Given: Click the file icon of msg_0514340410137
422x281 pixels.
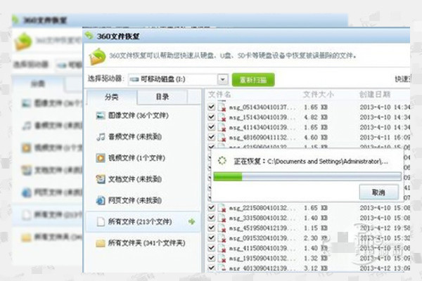Looking at the screenshot, I should (222, 107).
